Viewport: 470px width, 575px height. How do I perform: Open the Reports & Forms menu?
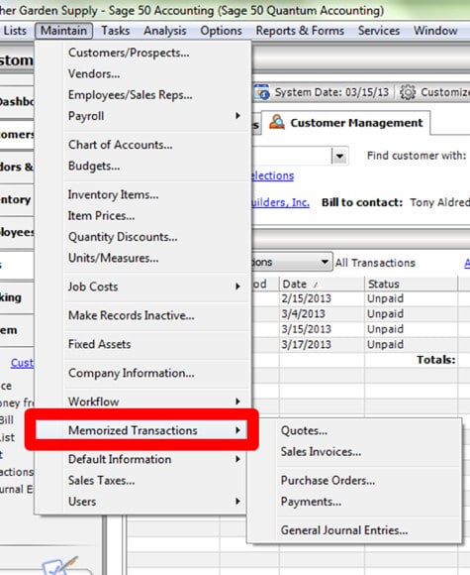(300, 31)
